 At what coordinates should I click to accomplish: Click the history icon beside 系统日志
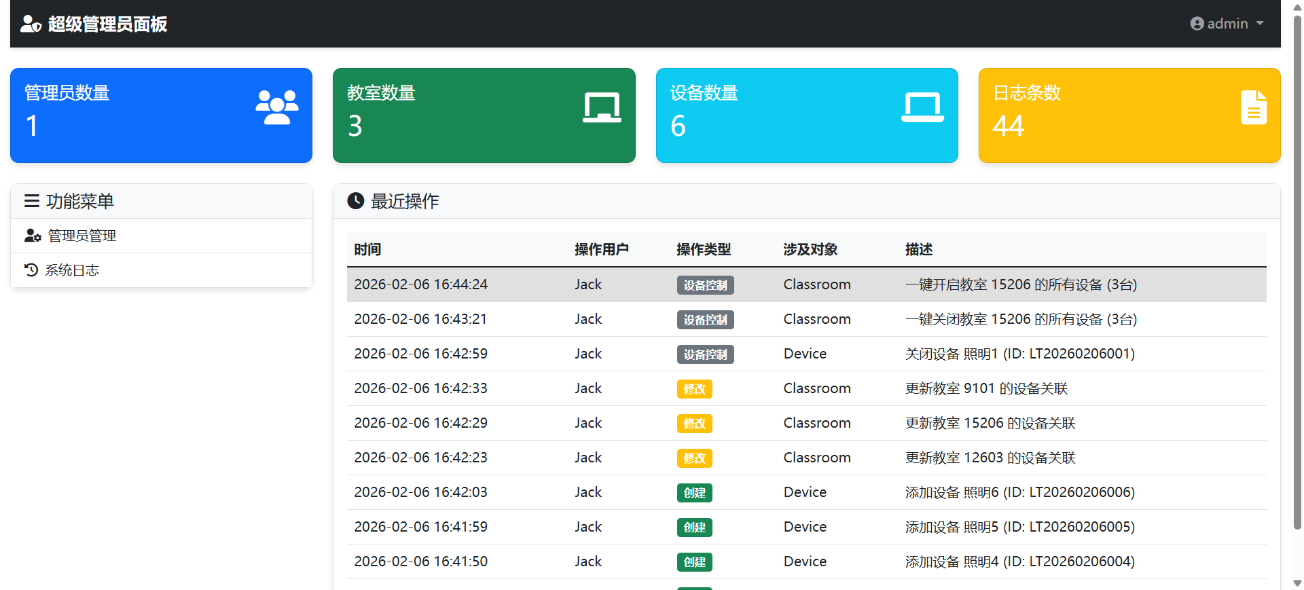click(x=31, y=270)
